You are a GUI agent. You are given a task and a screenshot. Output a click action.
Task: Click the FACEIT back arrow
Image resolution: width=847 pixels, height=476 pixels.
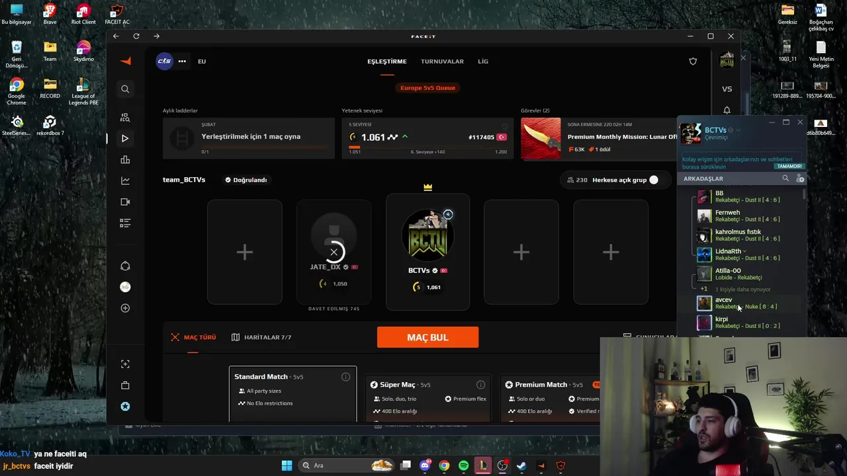click(116, 36)
